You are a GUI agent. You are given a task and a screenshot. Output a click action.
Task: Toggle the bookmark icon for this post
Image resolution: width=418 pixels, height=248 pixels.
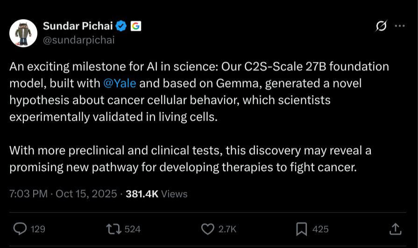click(x=301, y=228)
